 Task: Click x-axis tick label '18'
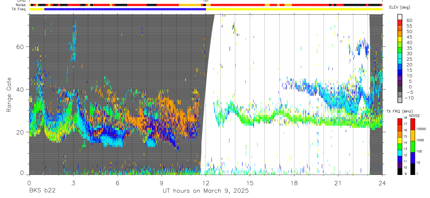pyautogui.click(x=294, y=183)
